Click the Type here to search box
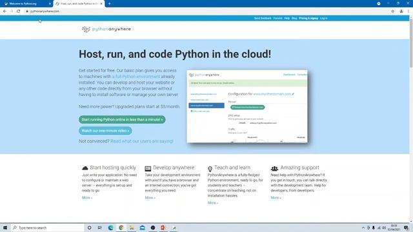The width and height of the screenshot is (413, 232). pyautogui.click(x=47, y=227)
